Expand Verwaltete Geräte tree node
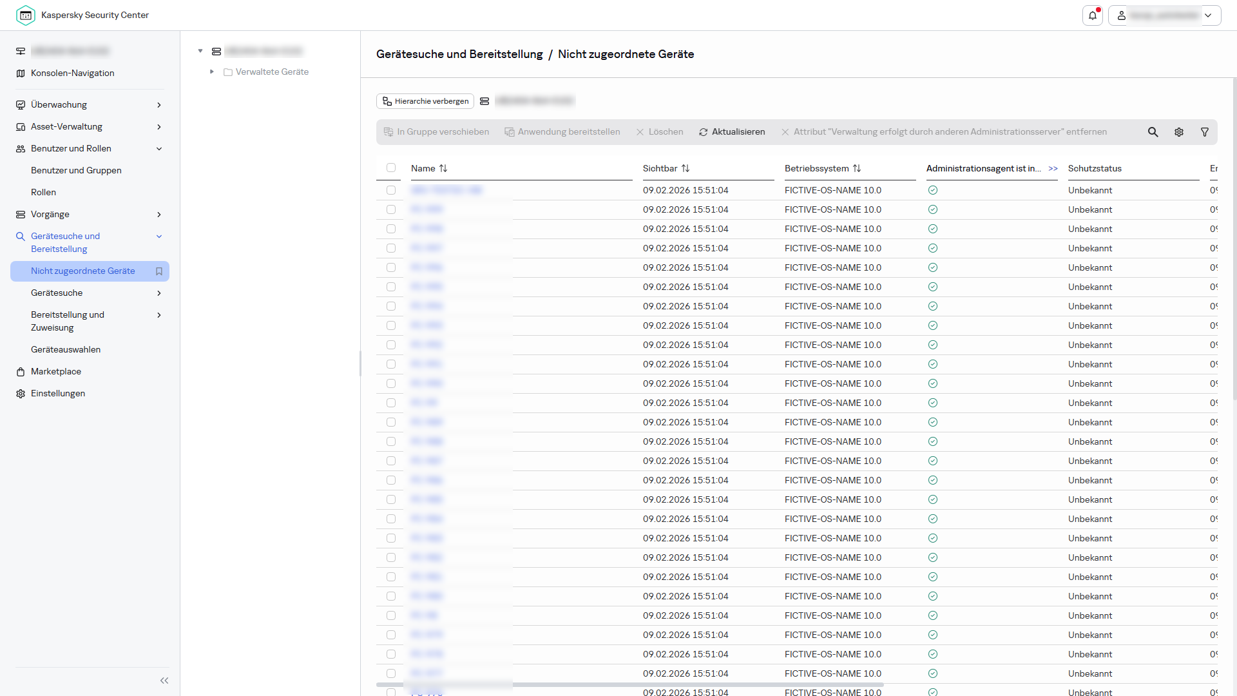This screenshot has width=1237, height=696. click(x=212, y=72)
